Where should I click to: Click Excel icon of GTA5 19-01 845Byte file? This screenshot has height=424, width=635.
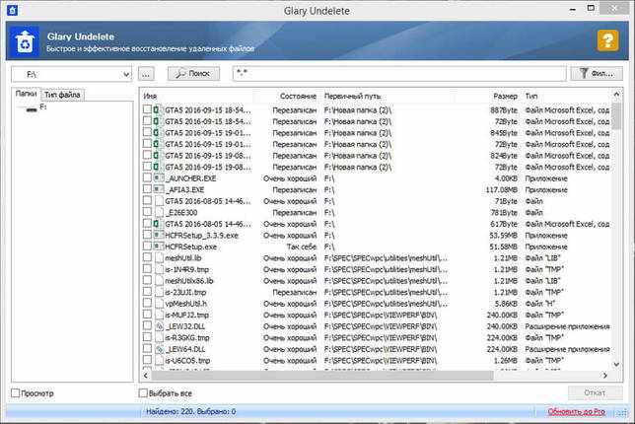pyautogui.click(x=157, y=132)
